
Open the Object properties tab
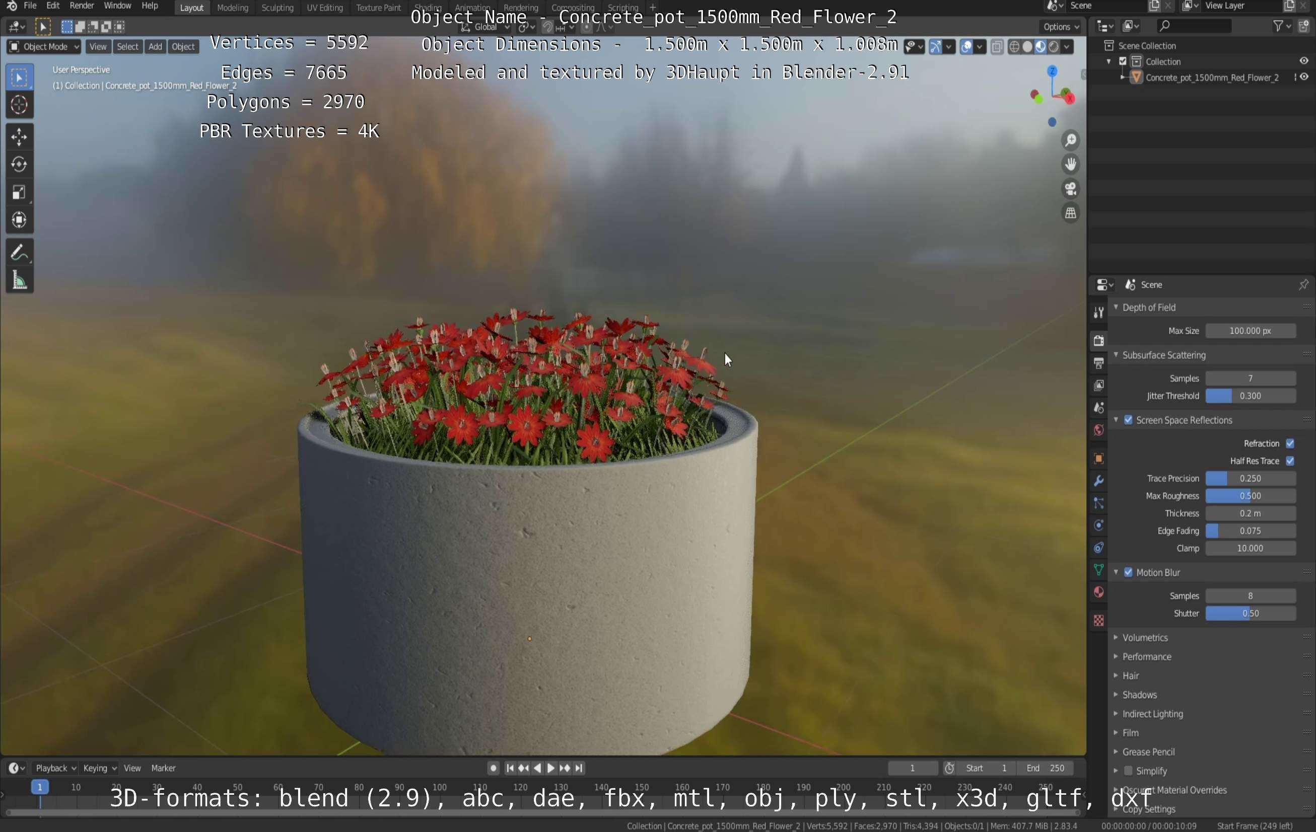[x=1098, y=459]
